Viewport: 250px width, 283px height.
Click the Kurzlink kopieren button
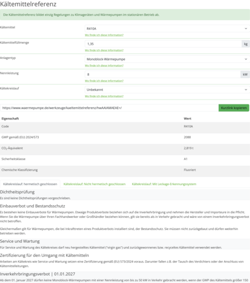coord(234,108)
